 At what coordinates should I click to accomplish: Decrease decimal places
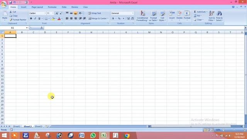point(132,19)
